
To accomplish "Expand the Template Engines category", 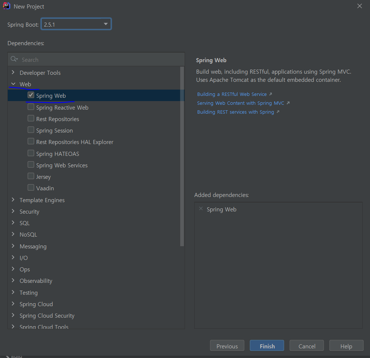I will (x=13, y=200).
